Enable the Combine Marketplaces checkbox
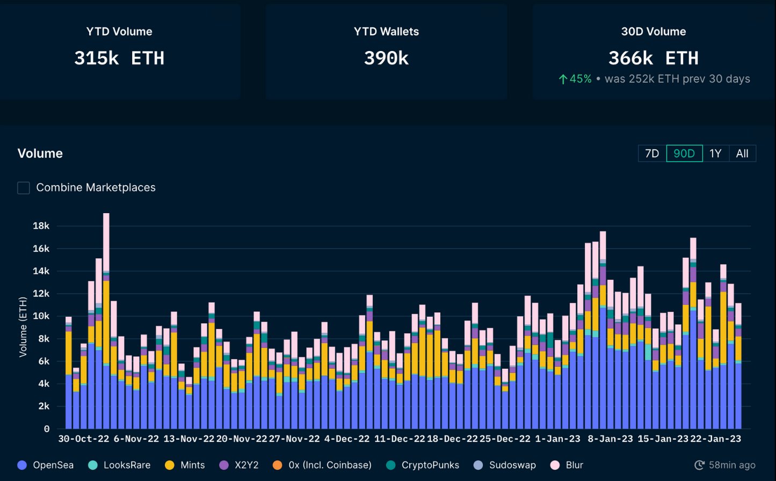The height and width of the screenshot is (481, 776). coord(23,187)
